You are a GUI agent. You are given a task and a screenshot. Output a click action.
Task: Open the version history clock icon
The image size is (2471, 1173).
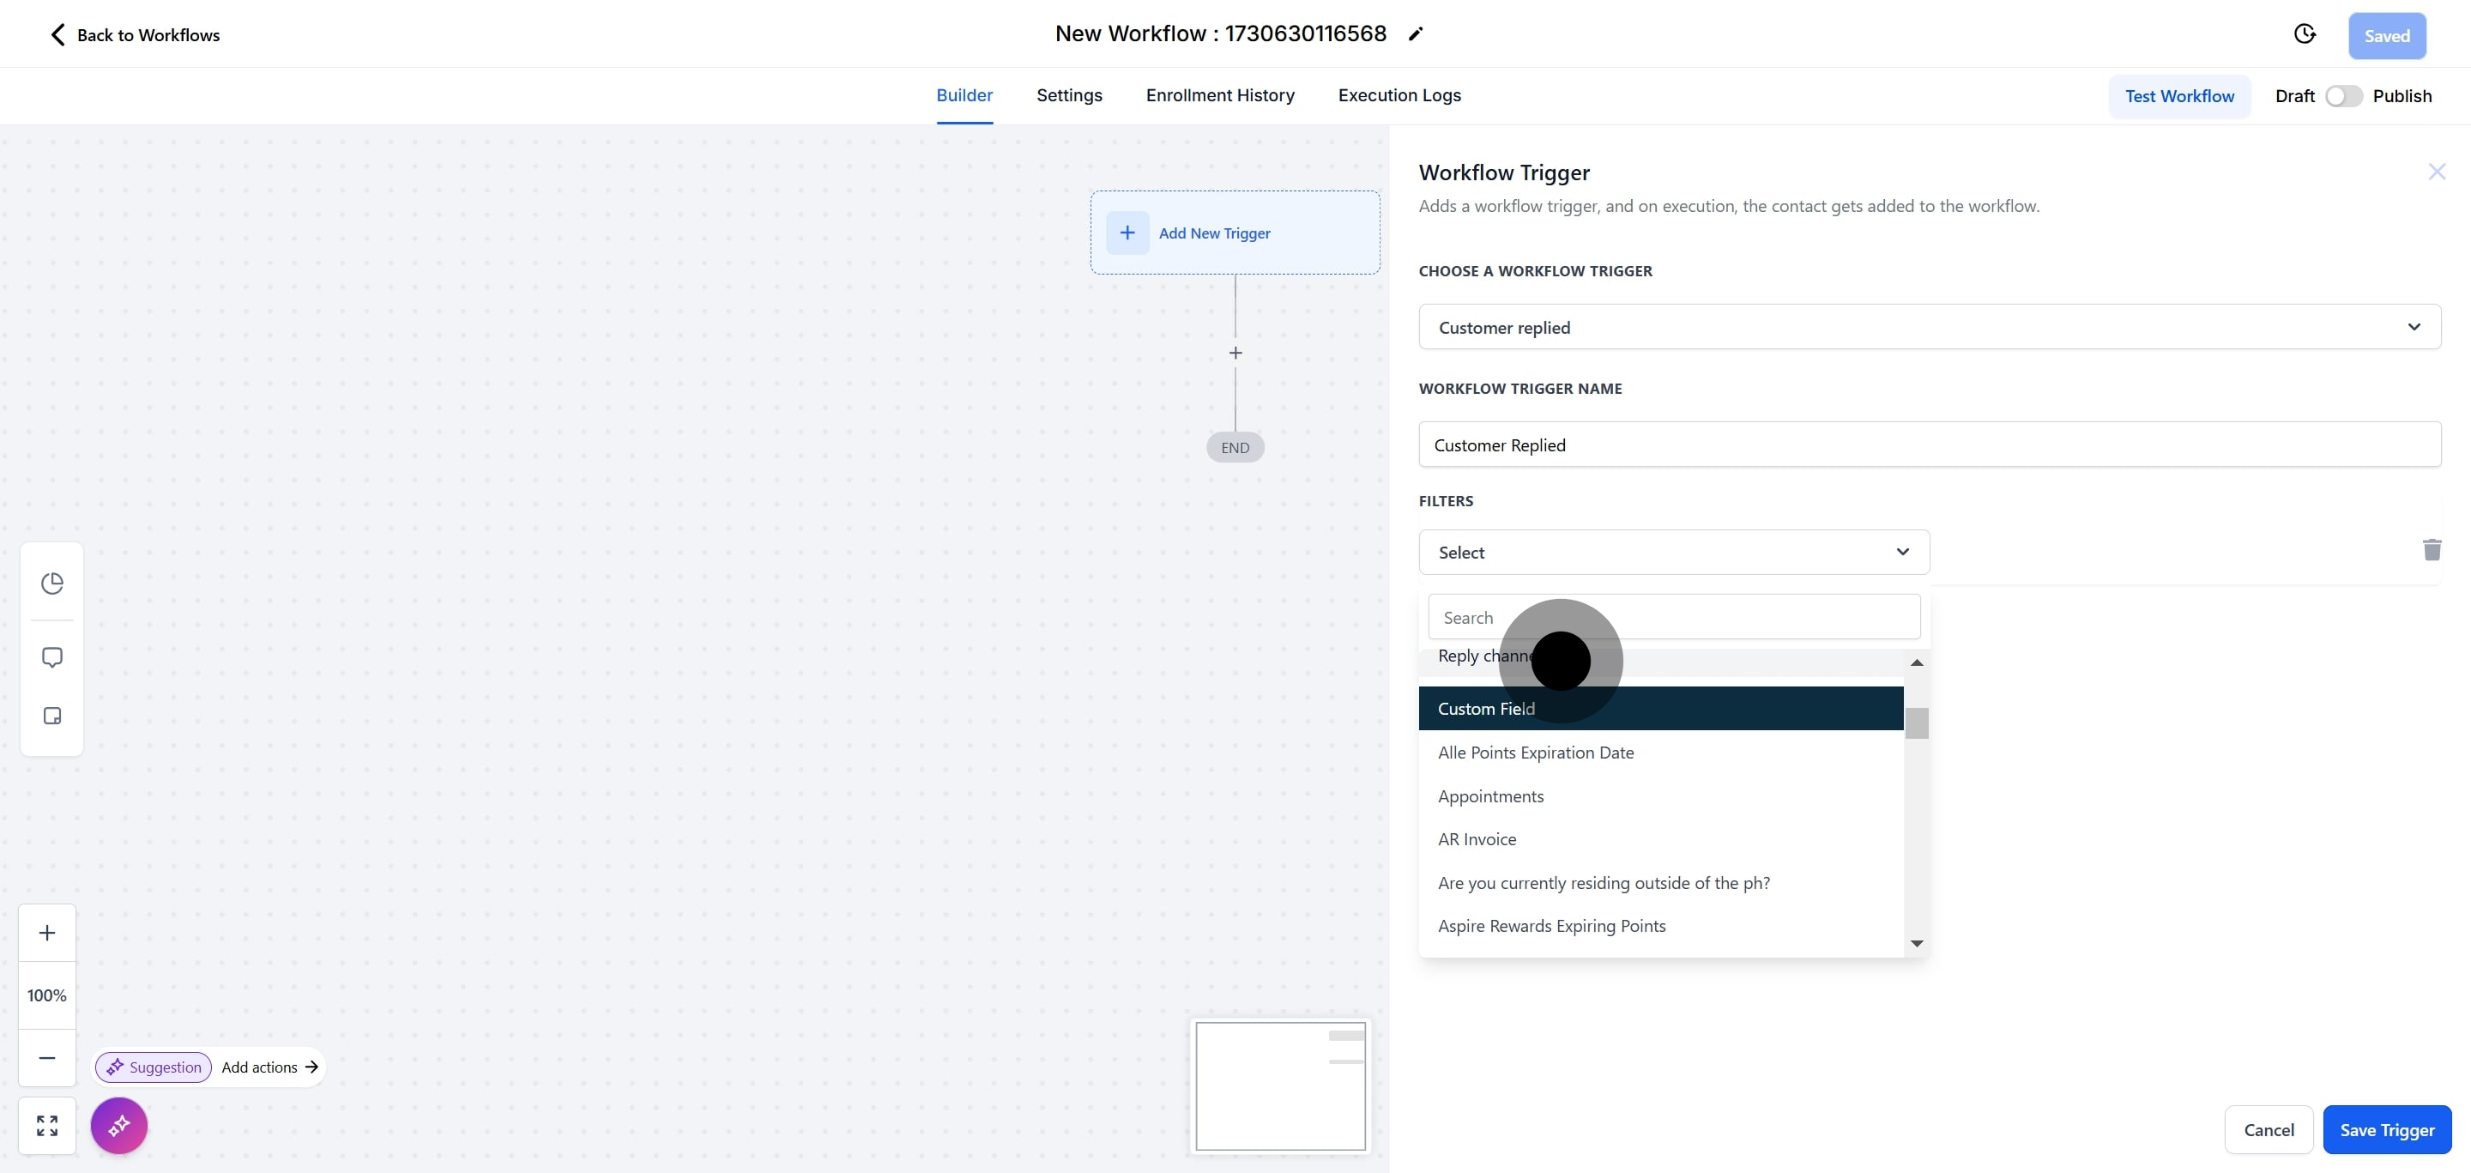pyautogui.click(x=2304, y=34)
